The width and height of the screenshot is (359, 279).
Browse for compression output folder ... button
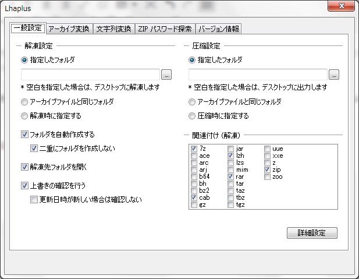[x=334, y=75]
